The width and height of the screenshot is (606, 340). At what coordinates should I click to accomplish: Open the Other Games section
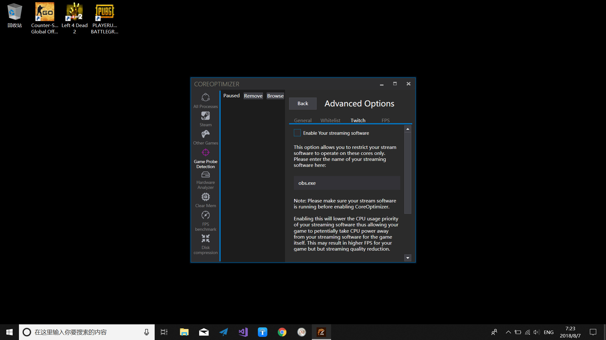[205, 137]
